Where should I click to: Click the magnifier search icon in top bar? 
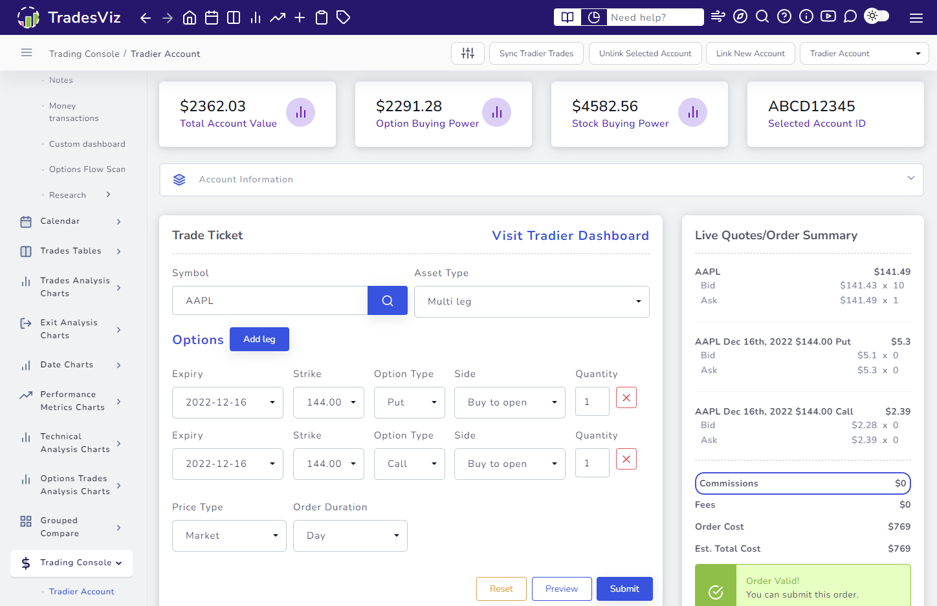pyautogui.click(x=762, y=17)
